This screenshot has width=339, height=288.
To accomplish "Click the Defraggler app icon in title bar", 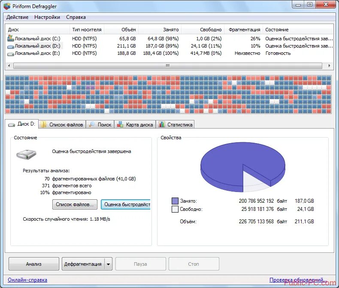I will tap(7, 6).
